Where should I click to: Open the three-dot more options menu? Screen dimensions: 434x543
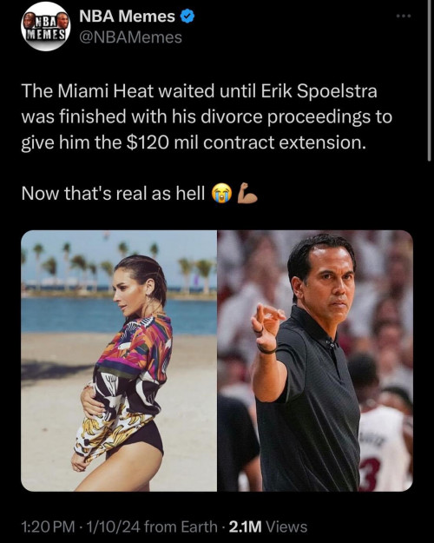[x=404, y=16]
